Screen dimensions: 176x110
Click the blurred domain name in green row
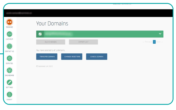tap(58, 34)
